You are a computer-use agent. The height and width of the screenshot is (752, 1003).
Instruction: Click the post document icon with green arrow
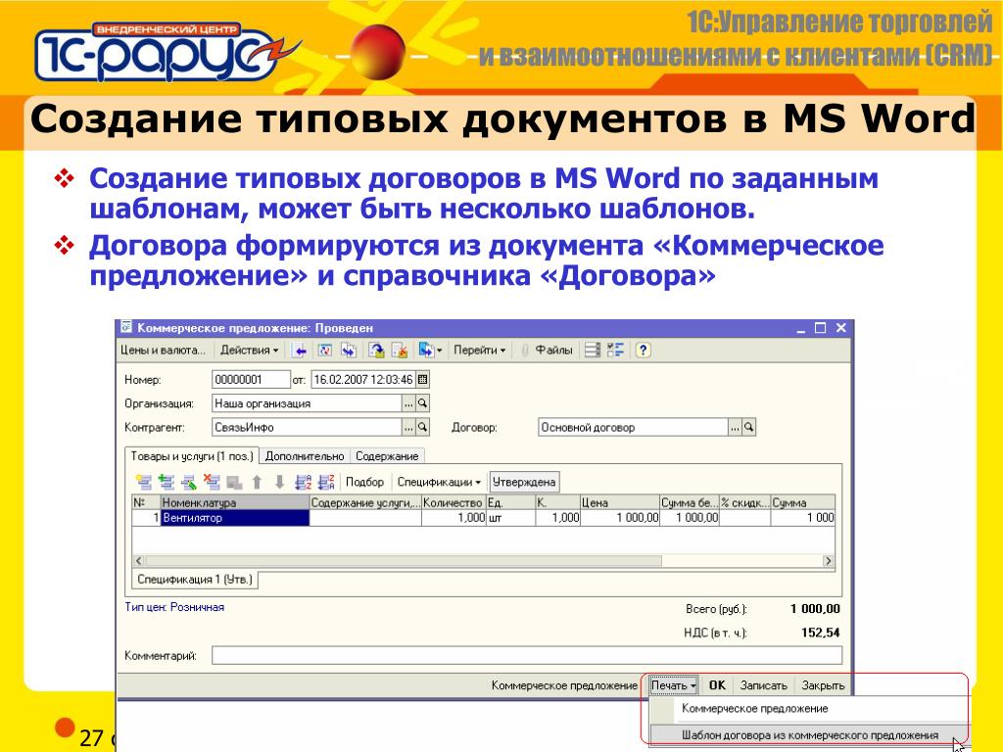377,351
